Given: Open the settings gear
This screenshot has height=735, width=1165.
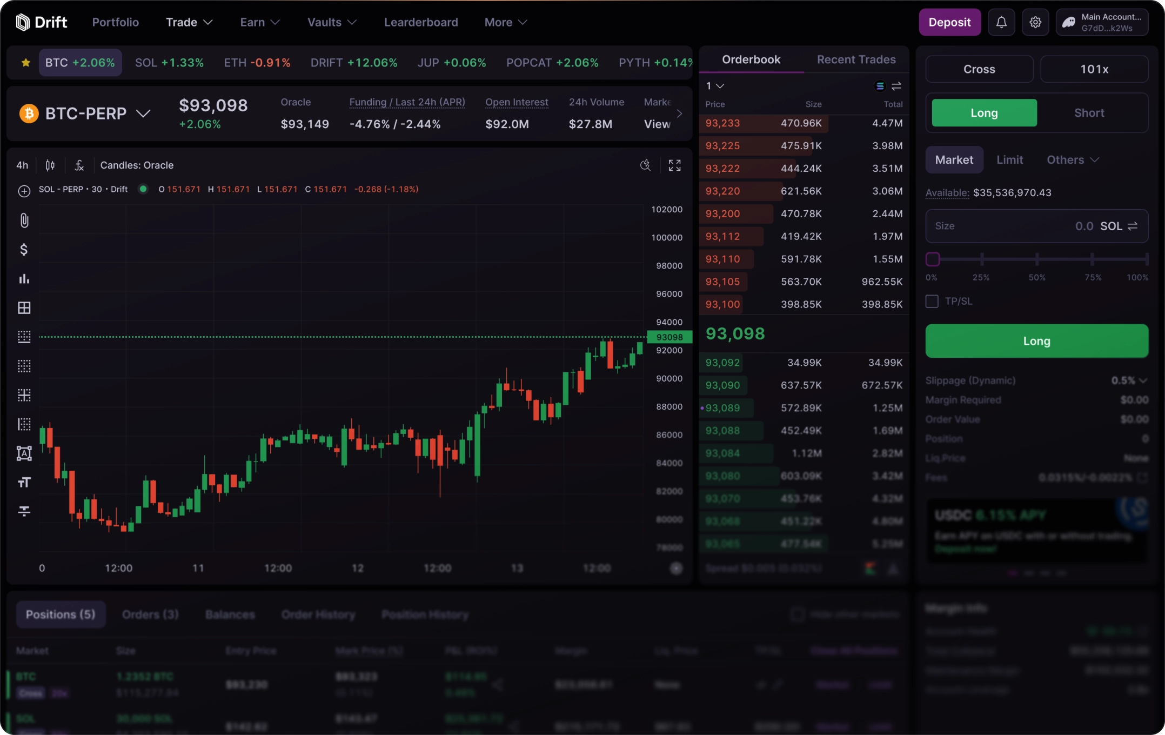Looking at the screenshot, I should 1035,22.
